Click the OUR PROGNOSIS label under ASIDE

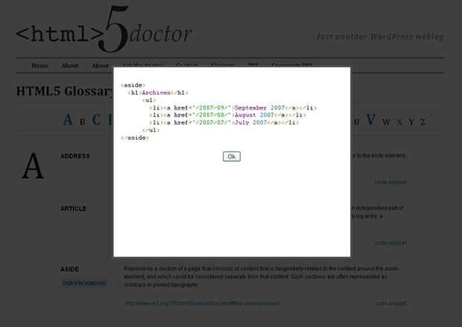83,283
